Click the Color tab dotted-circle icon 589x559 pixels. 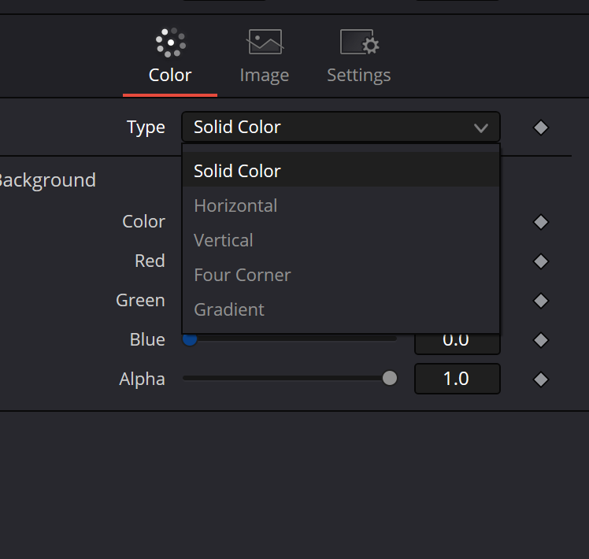click(x=171, y=43)
